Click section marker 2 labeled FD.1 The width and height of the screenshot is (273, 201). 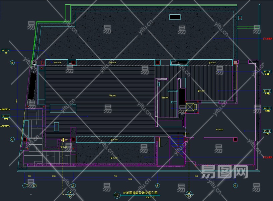pos(70,194)
